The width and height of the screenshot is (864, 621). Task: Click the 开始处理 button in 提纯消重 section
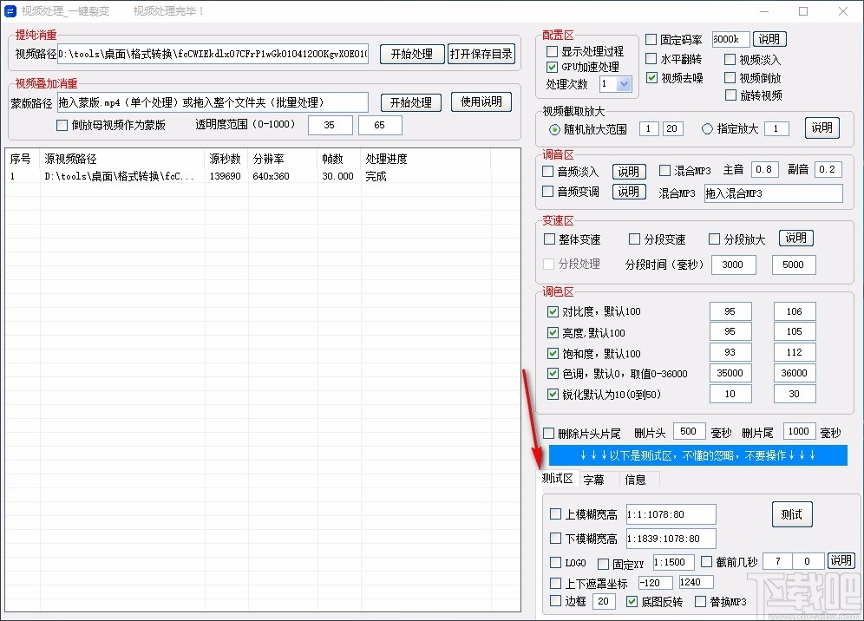point(412,54)
